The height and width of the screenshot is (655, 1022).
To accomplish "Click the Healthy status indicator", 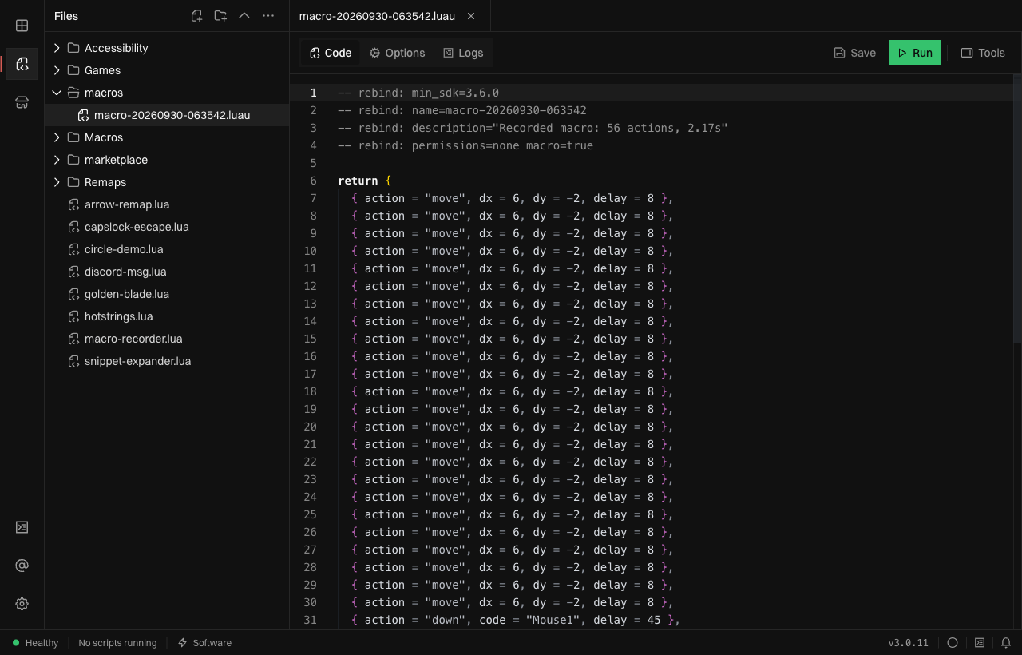I will pyautogui.click(x=35, y=643).
